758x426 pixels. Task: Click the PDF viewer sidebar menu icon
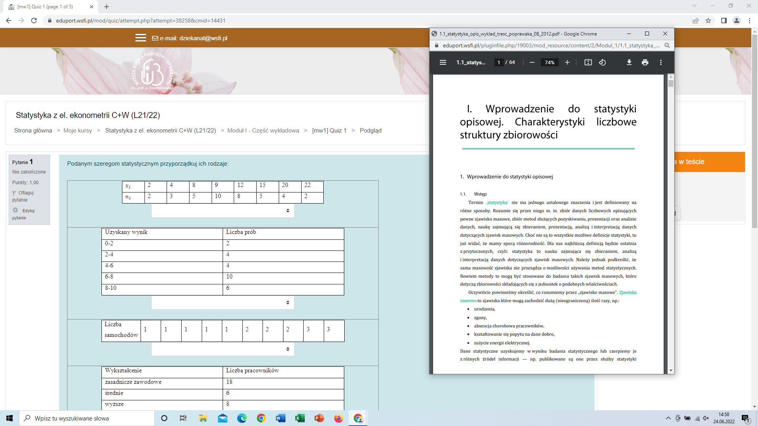443,62
